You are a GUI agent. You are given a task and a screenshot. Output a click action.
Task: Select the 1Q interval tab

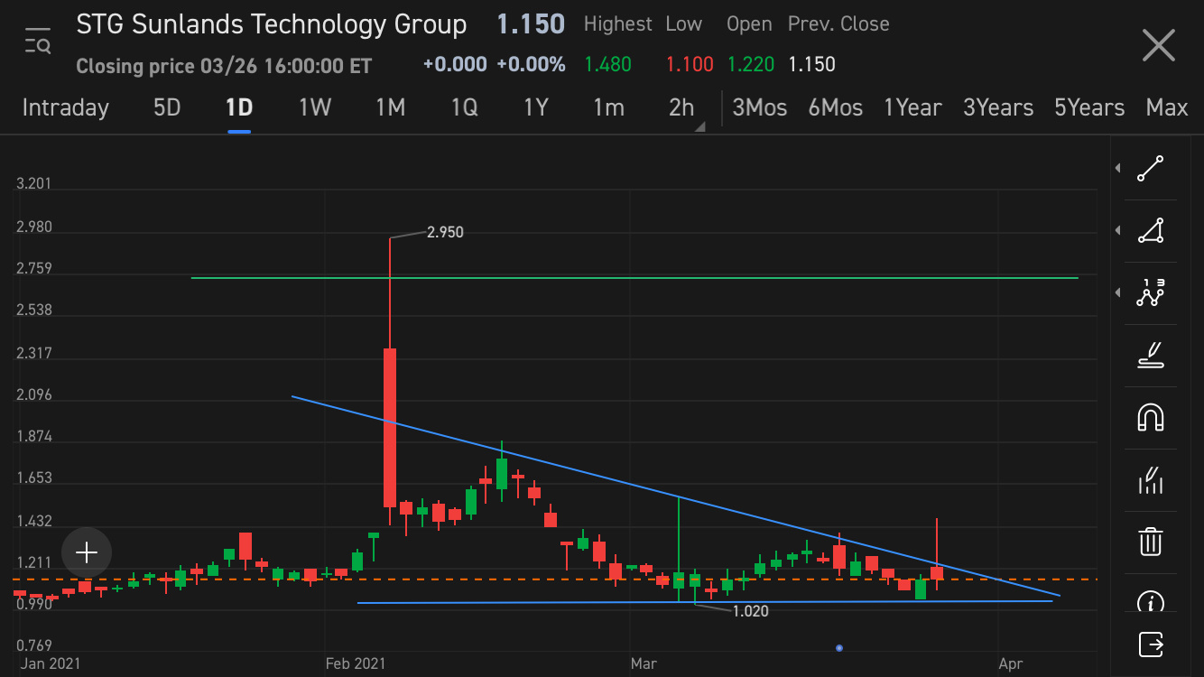click(x=464, y=107)
